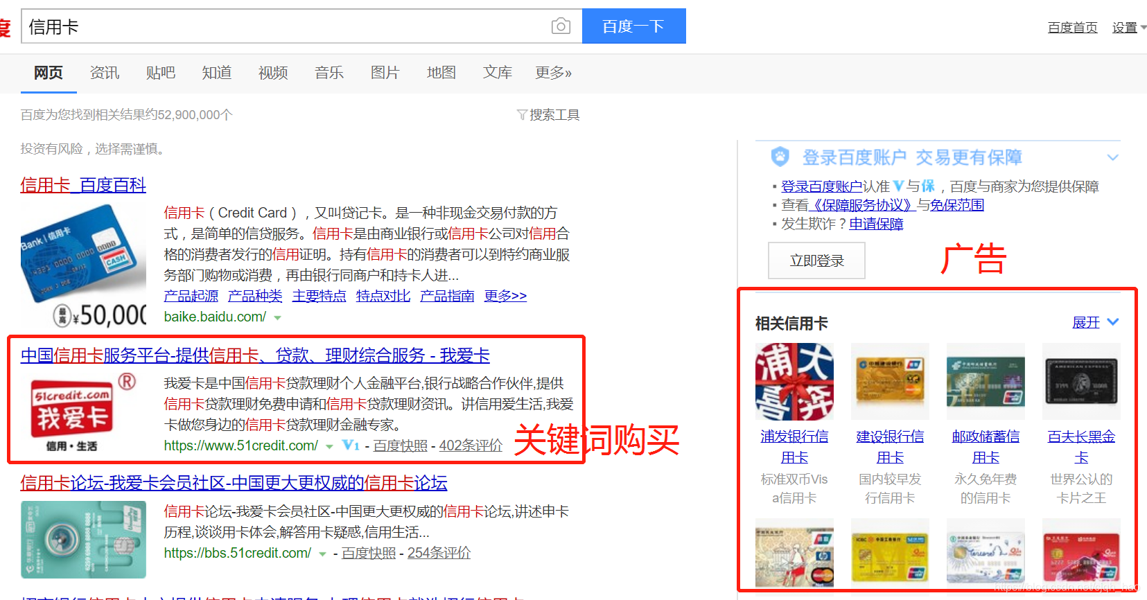Open 百度快照 for the 51credit.com result
The height and width of the screenshot is (600, 1147).
[401, 445]
